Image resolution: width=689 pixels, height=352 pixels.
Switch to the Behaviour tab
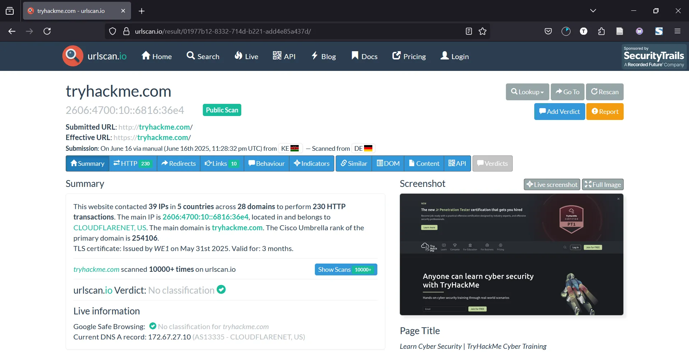(266, 163)
